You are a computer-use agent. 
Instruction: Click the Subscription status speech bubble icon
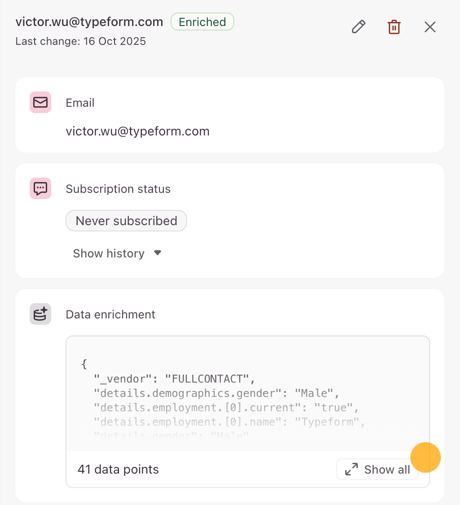point(40,189)
